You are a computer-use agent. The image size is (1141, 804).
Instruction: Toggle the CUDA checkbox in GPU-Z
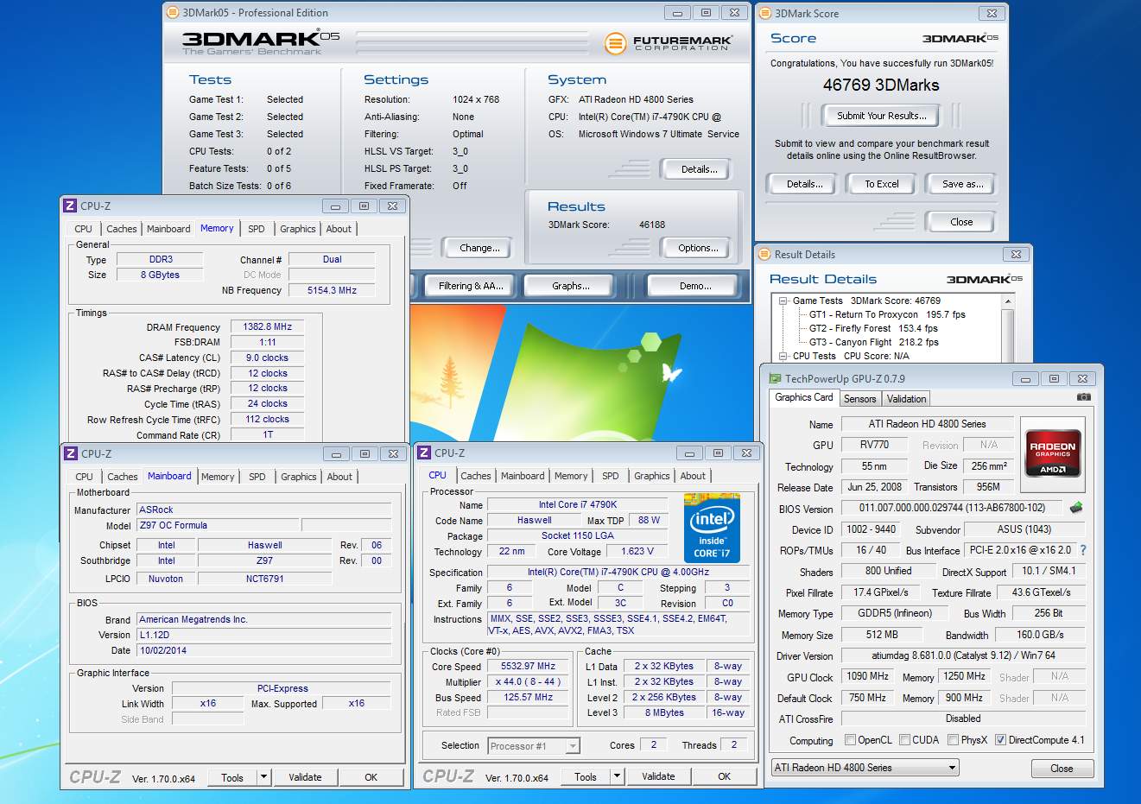904,740
